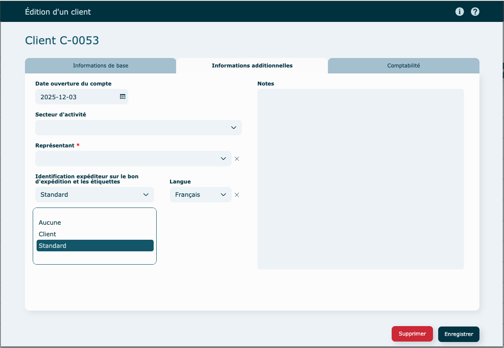This screenshot has height=348, width=504.
Task: Save the client with Enregistrer
Action: [x=458, y=334]
